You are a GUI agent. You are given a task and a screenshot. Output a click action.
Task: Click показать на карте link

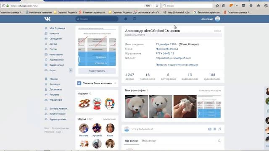pyautogui.click(x=210, y=91)
